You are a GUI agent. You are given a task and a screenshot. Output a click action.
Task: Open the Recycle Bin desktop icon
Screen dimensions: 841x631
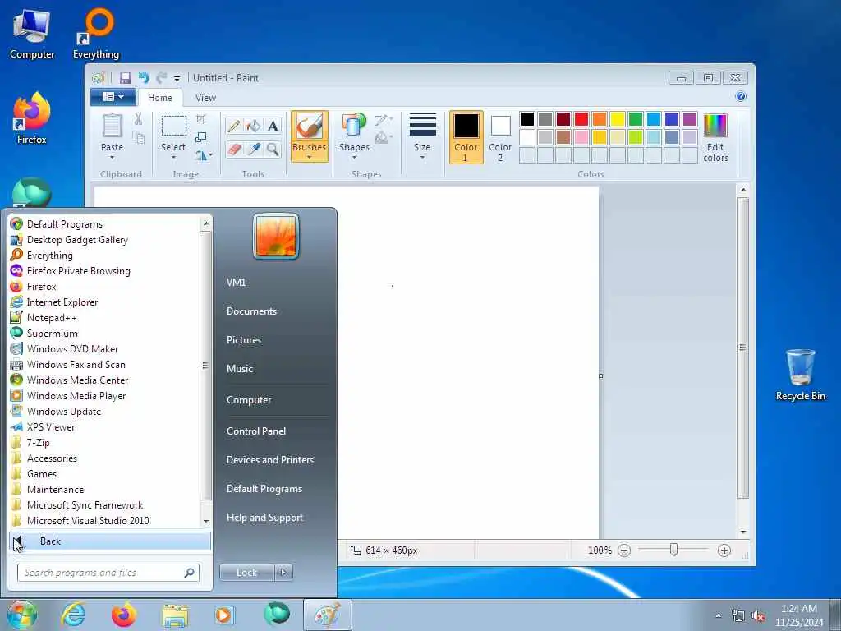pyautogui.click(x=800, y=375)
